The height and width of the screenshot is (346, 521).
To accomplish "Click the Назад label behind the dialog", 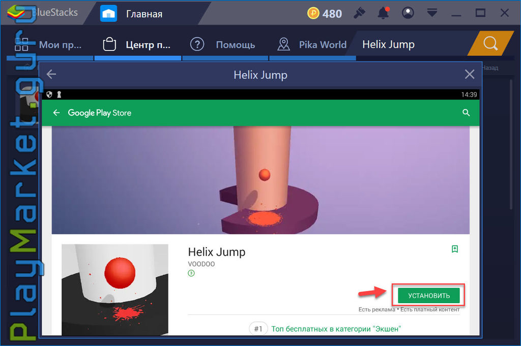I will click(x=490, y=68).
